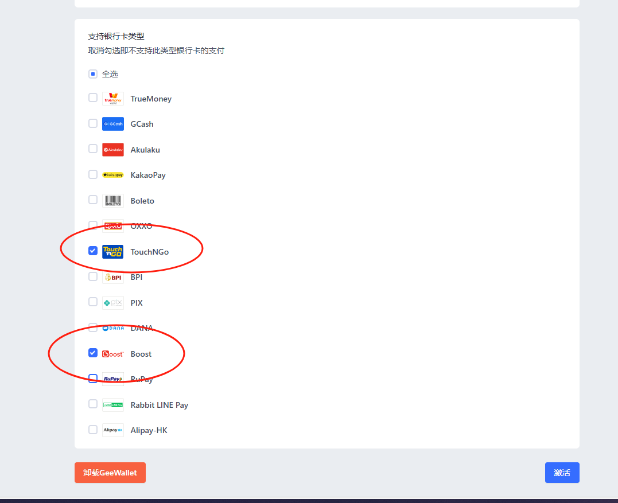Enable the GCash payment checkbox
618x503 pixels.
click(92, 123)
